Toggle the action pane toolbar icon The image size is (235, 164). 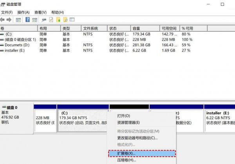34,20
